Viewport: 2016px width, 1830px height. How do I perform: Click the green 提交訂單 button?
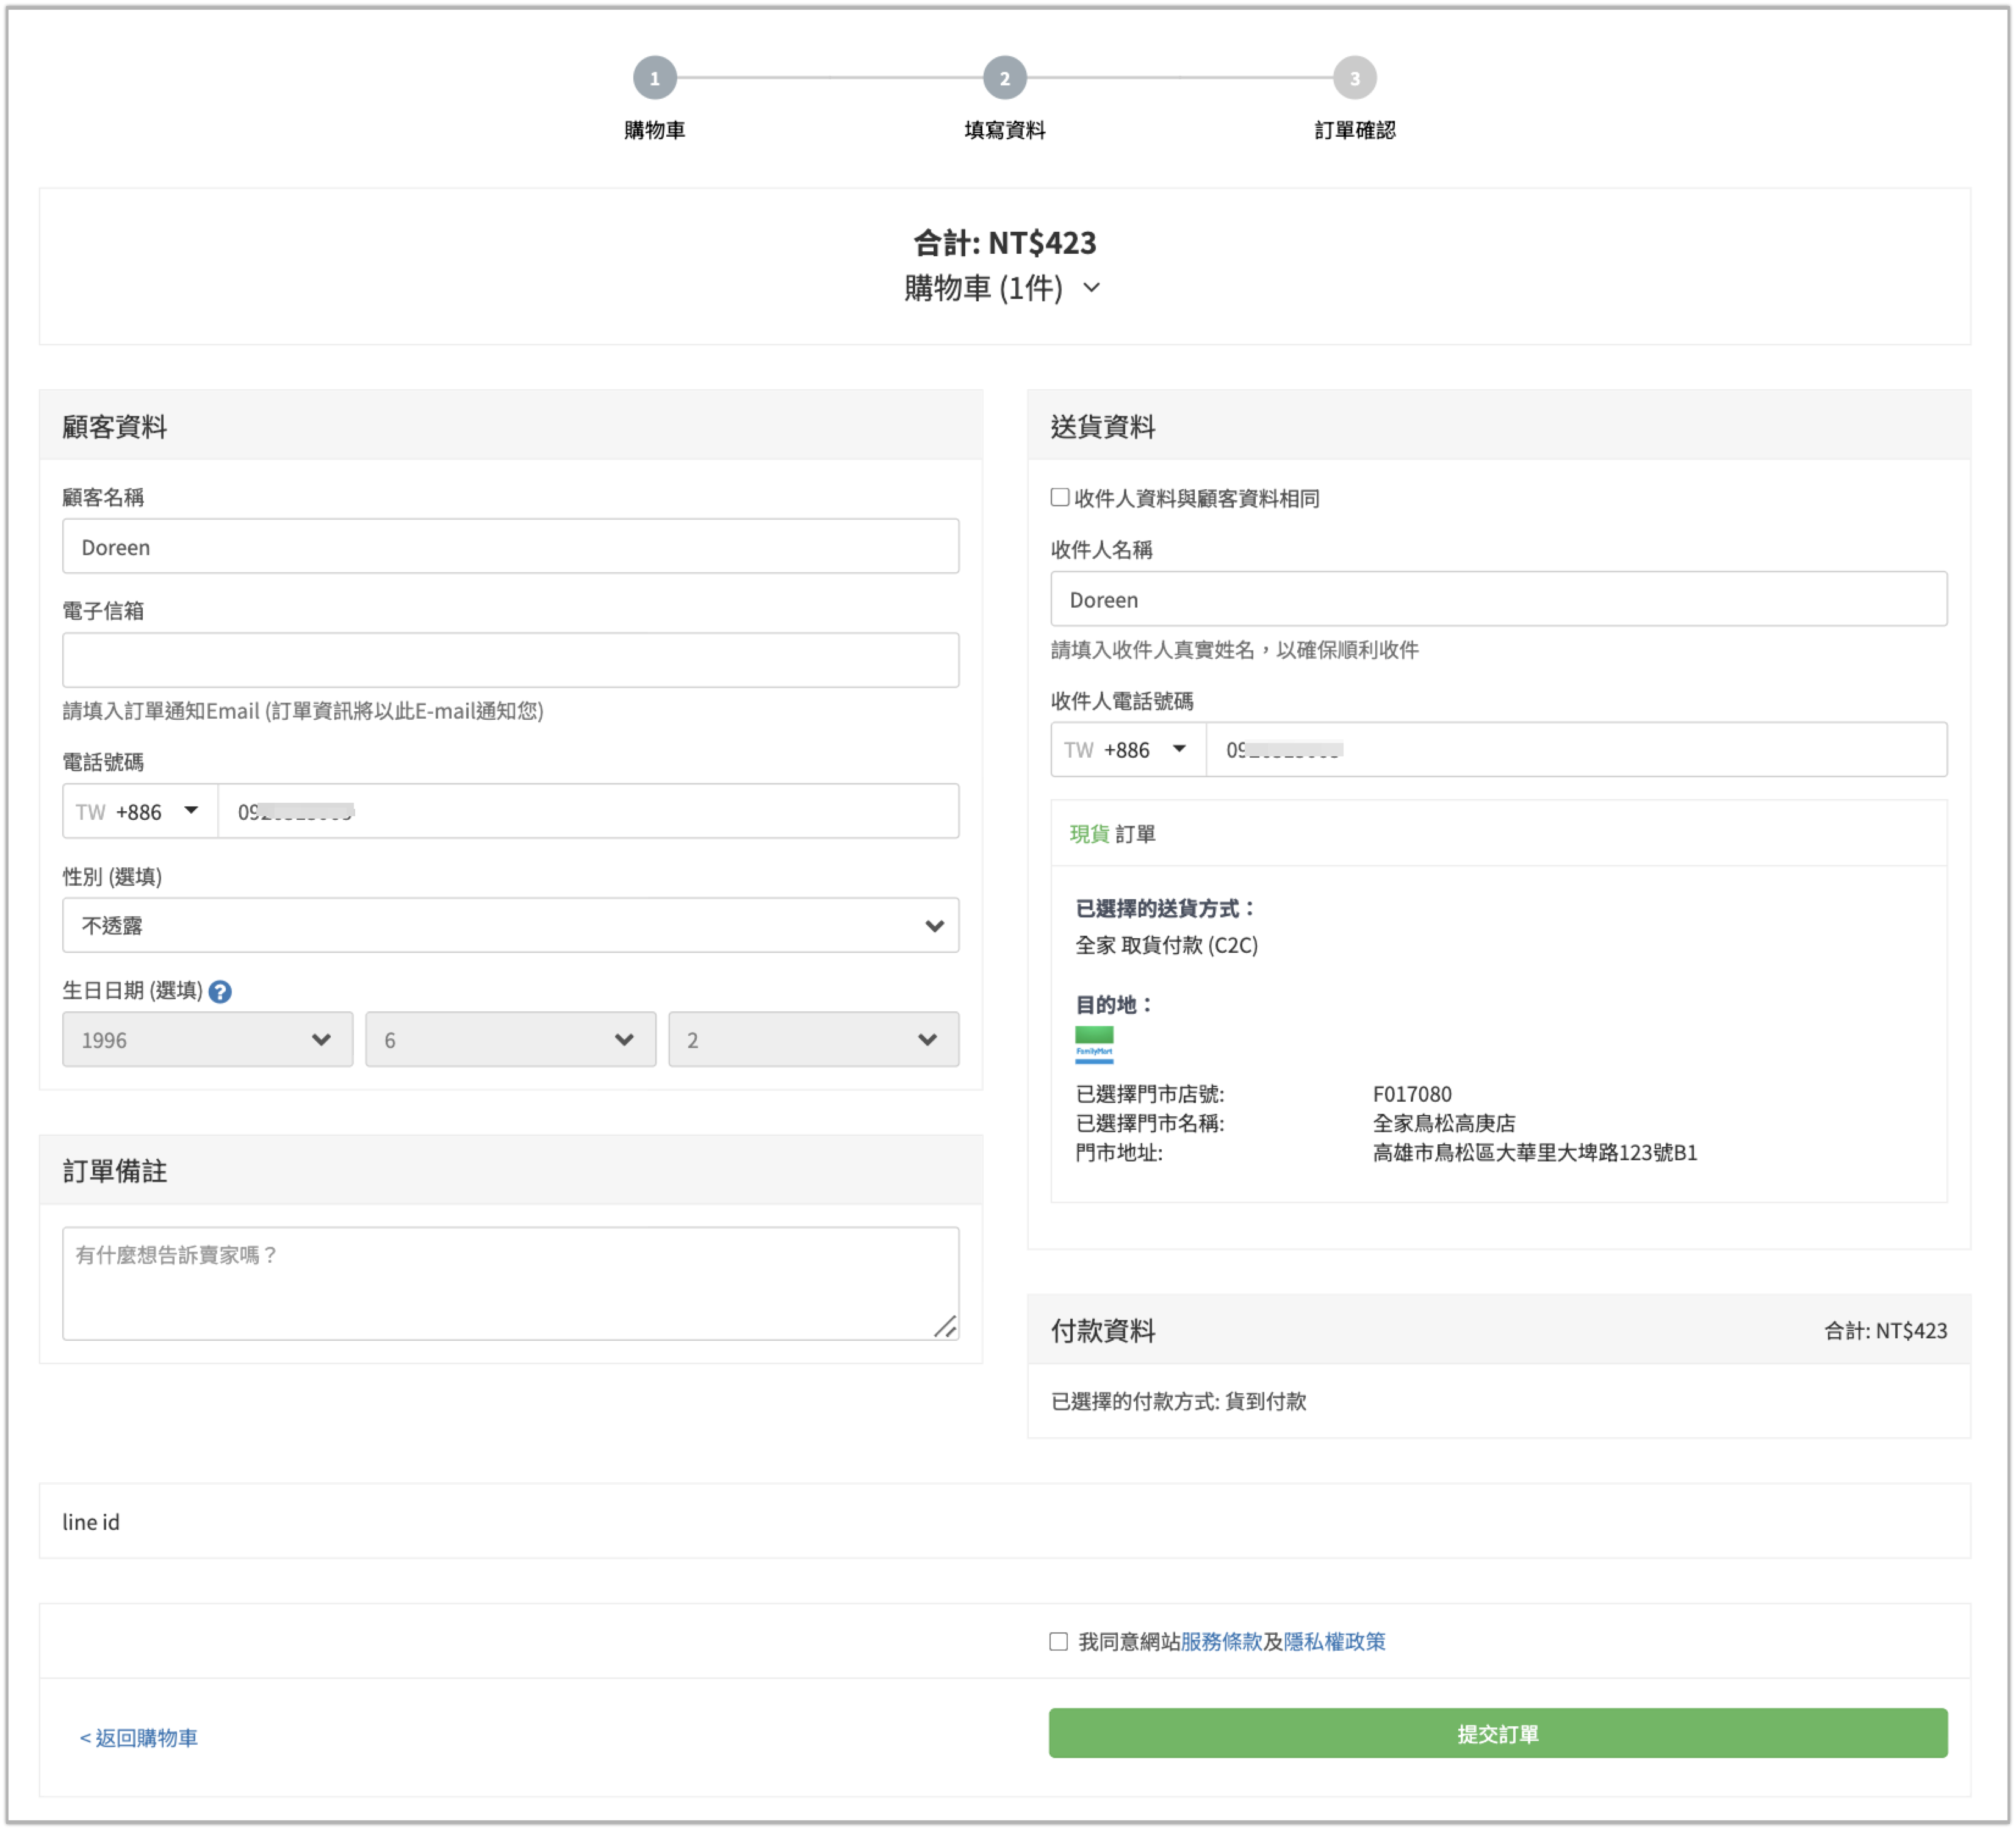(x=1498, y=1733)
